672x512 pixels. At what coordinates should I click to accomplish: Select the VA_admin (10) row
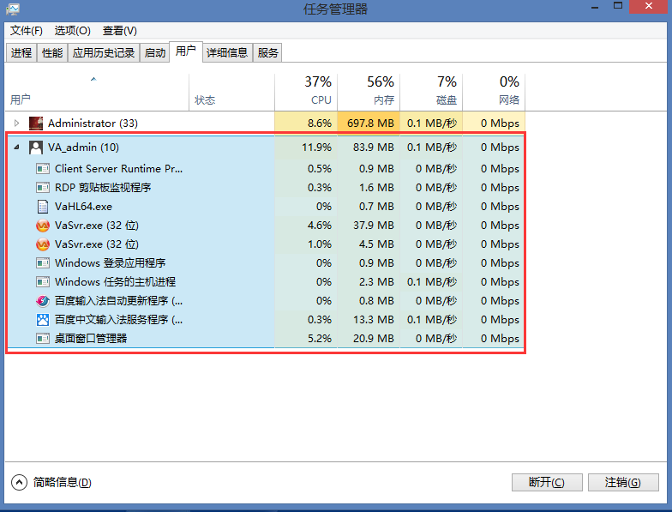click(x=265, y=148)
